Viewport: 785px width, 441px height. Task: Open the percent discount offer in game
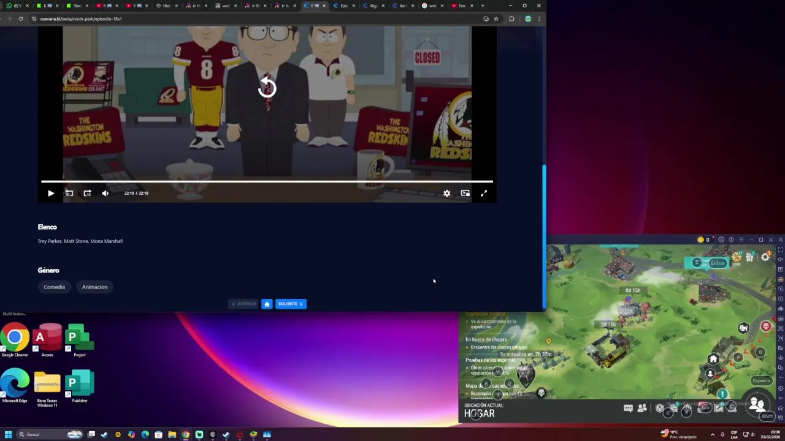click(737, 258)
